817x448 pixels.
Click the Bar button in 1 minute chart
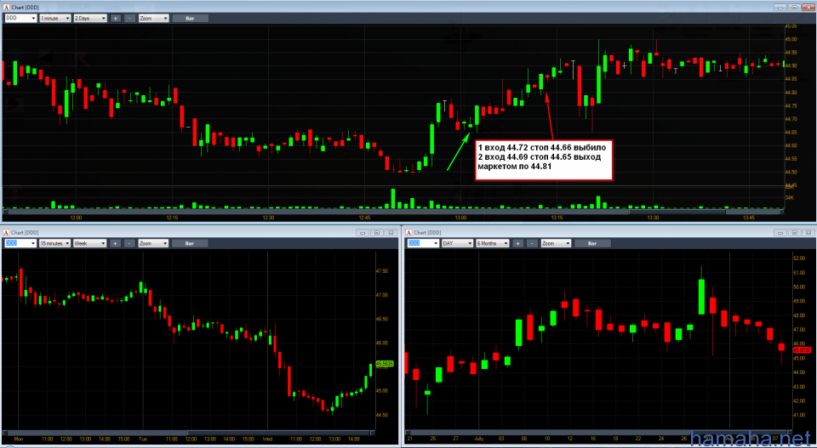point(190,18)
